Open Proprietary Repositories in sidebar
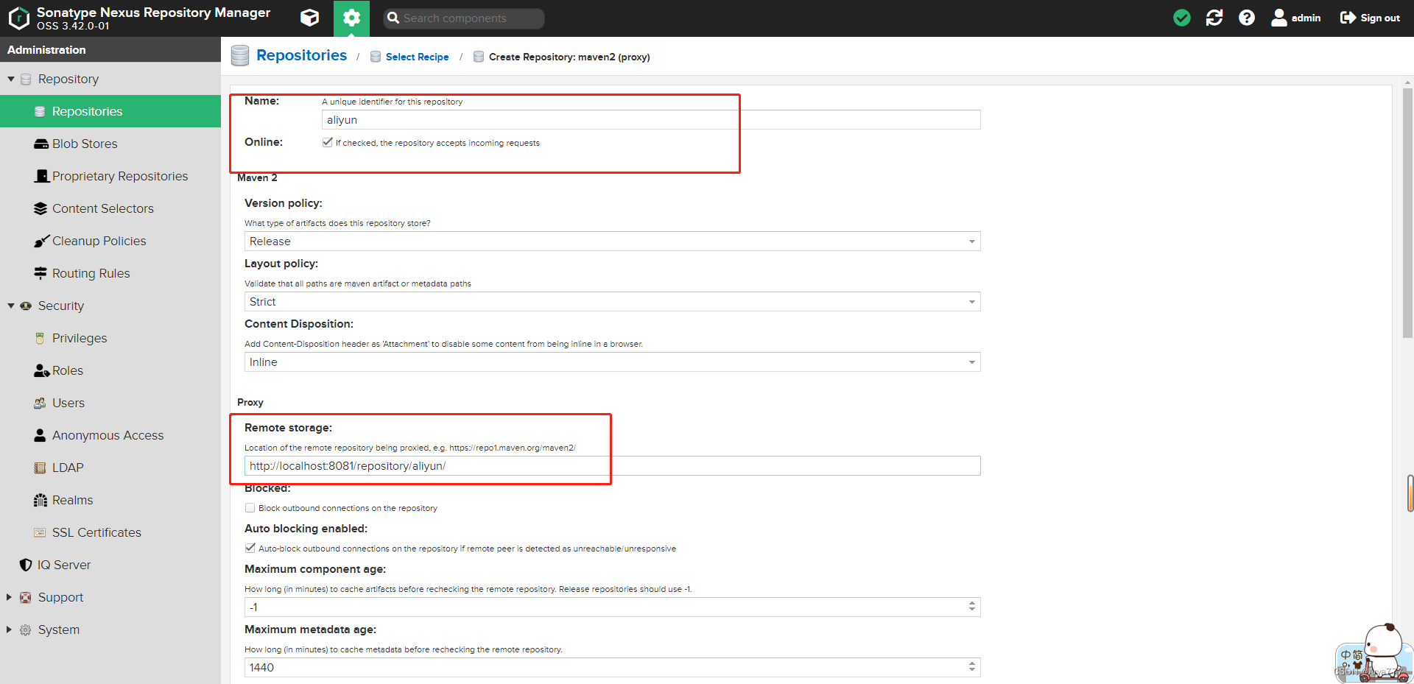1414x684 pixels. click(110, 176)
